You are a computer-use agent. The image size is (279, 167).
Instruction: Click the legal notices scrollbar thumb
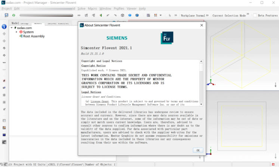click(201, 67)
